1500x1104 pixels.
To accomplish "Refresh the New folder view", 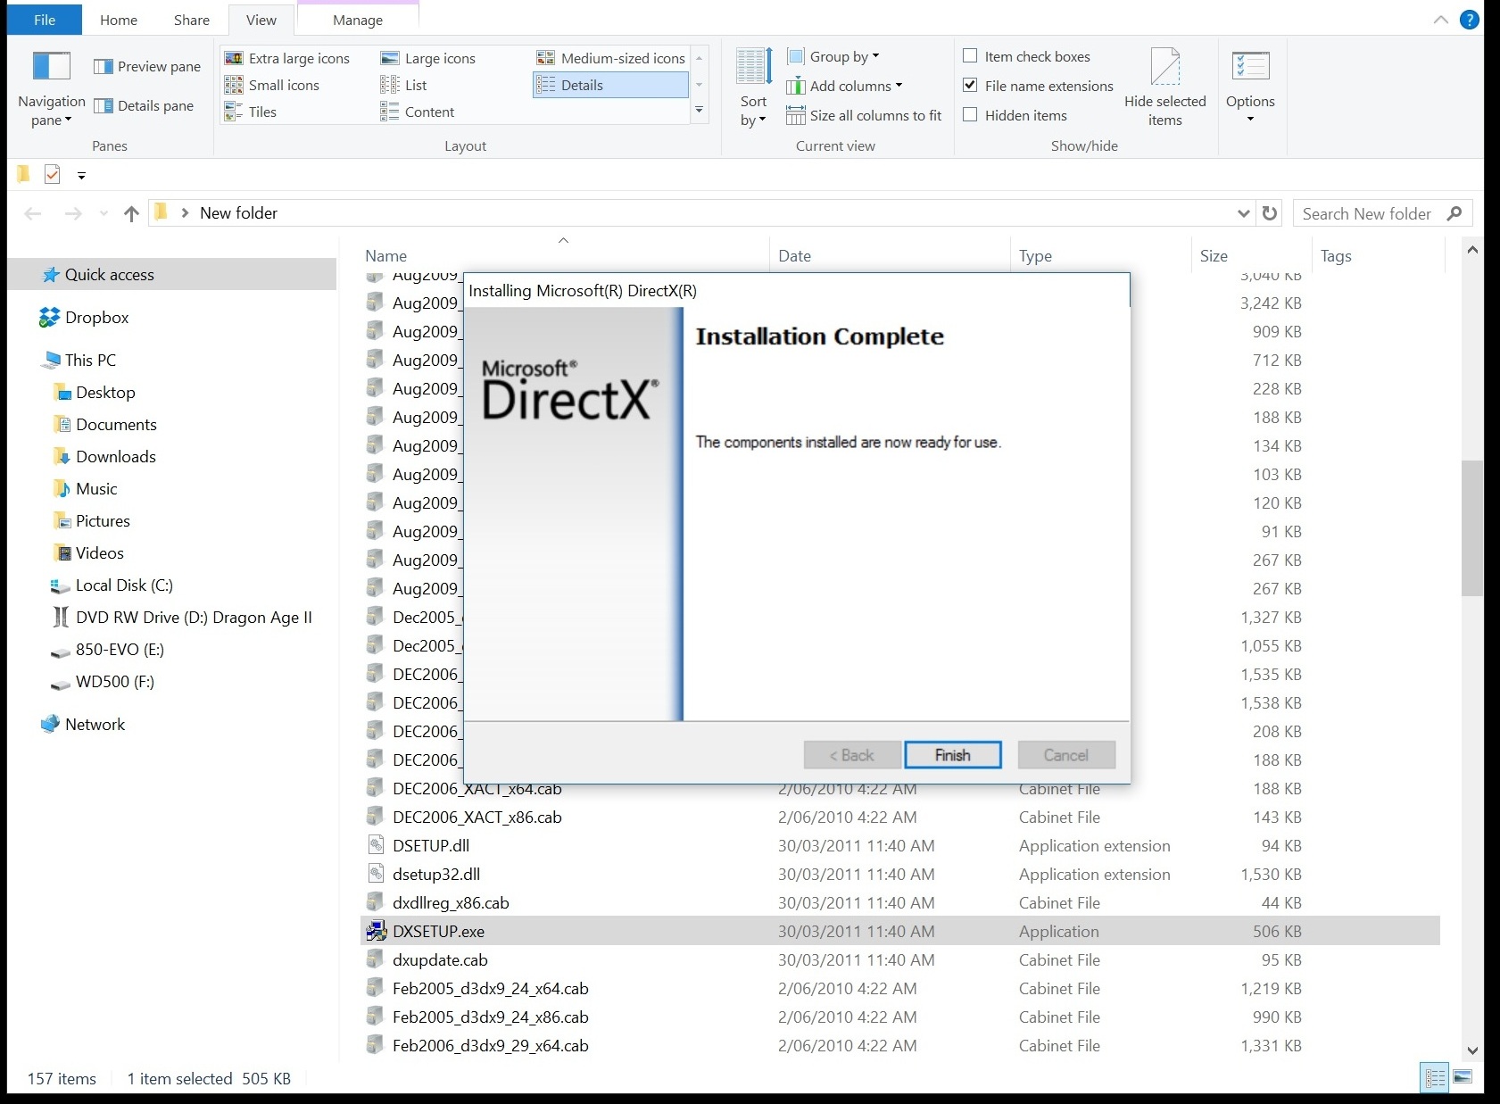I will [x=1270, y=213].
